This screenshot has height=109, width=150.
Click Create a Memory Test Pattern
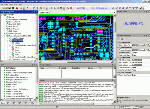(17, 89)
